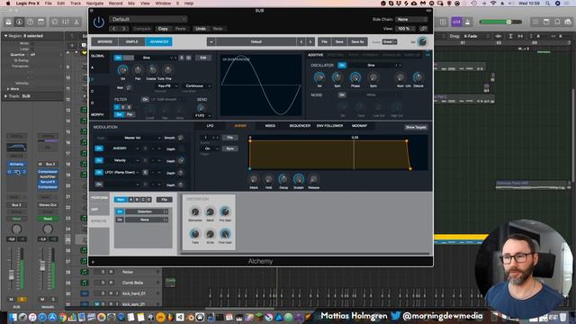Screen dimensions: 576x324
Task: Adjust the Distortion Post Gain knob
Action: click(x=225, y=234)
